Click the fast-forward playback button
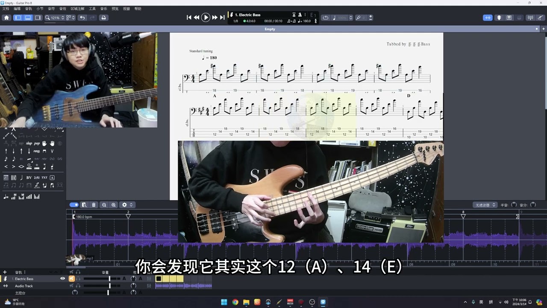The width and height of the screenshot is (547, 308). (215, 18)
